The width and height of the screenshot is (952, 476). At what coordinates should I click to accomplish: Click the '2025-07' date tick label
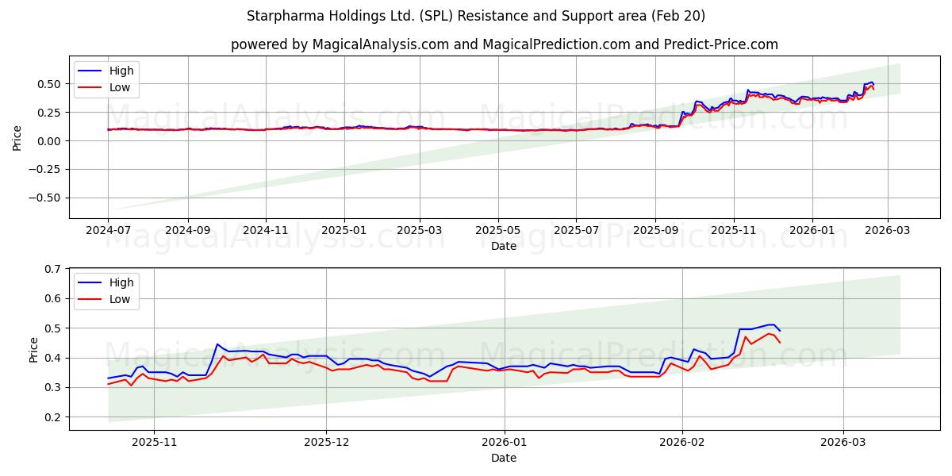pyautogui.click(x=576, y=230)
